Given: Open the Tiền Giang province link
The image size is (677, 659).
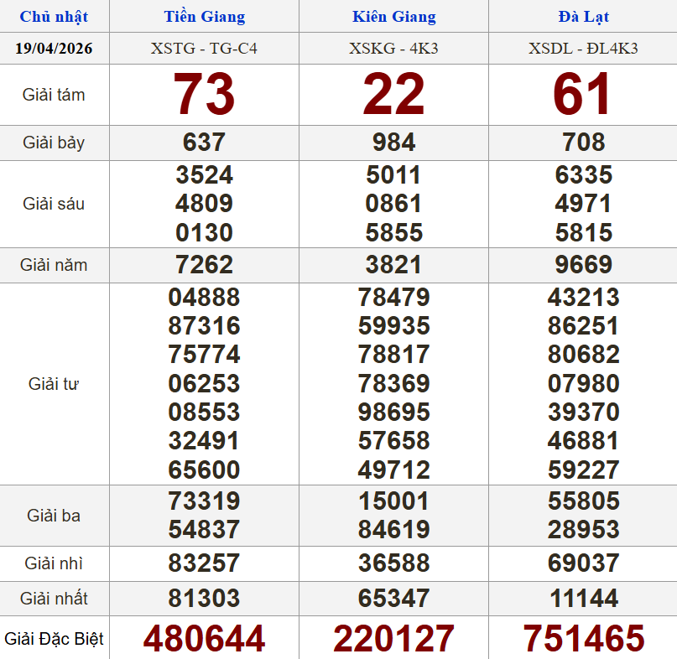Looking at the screenshot, I should pyautogui.click(x=204, y=17).
